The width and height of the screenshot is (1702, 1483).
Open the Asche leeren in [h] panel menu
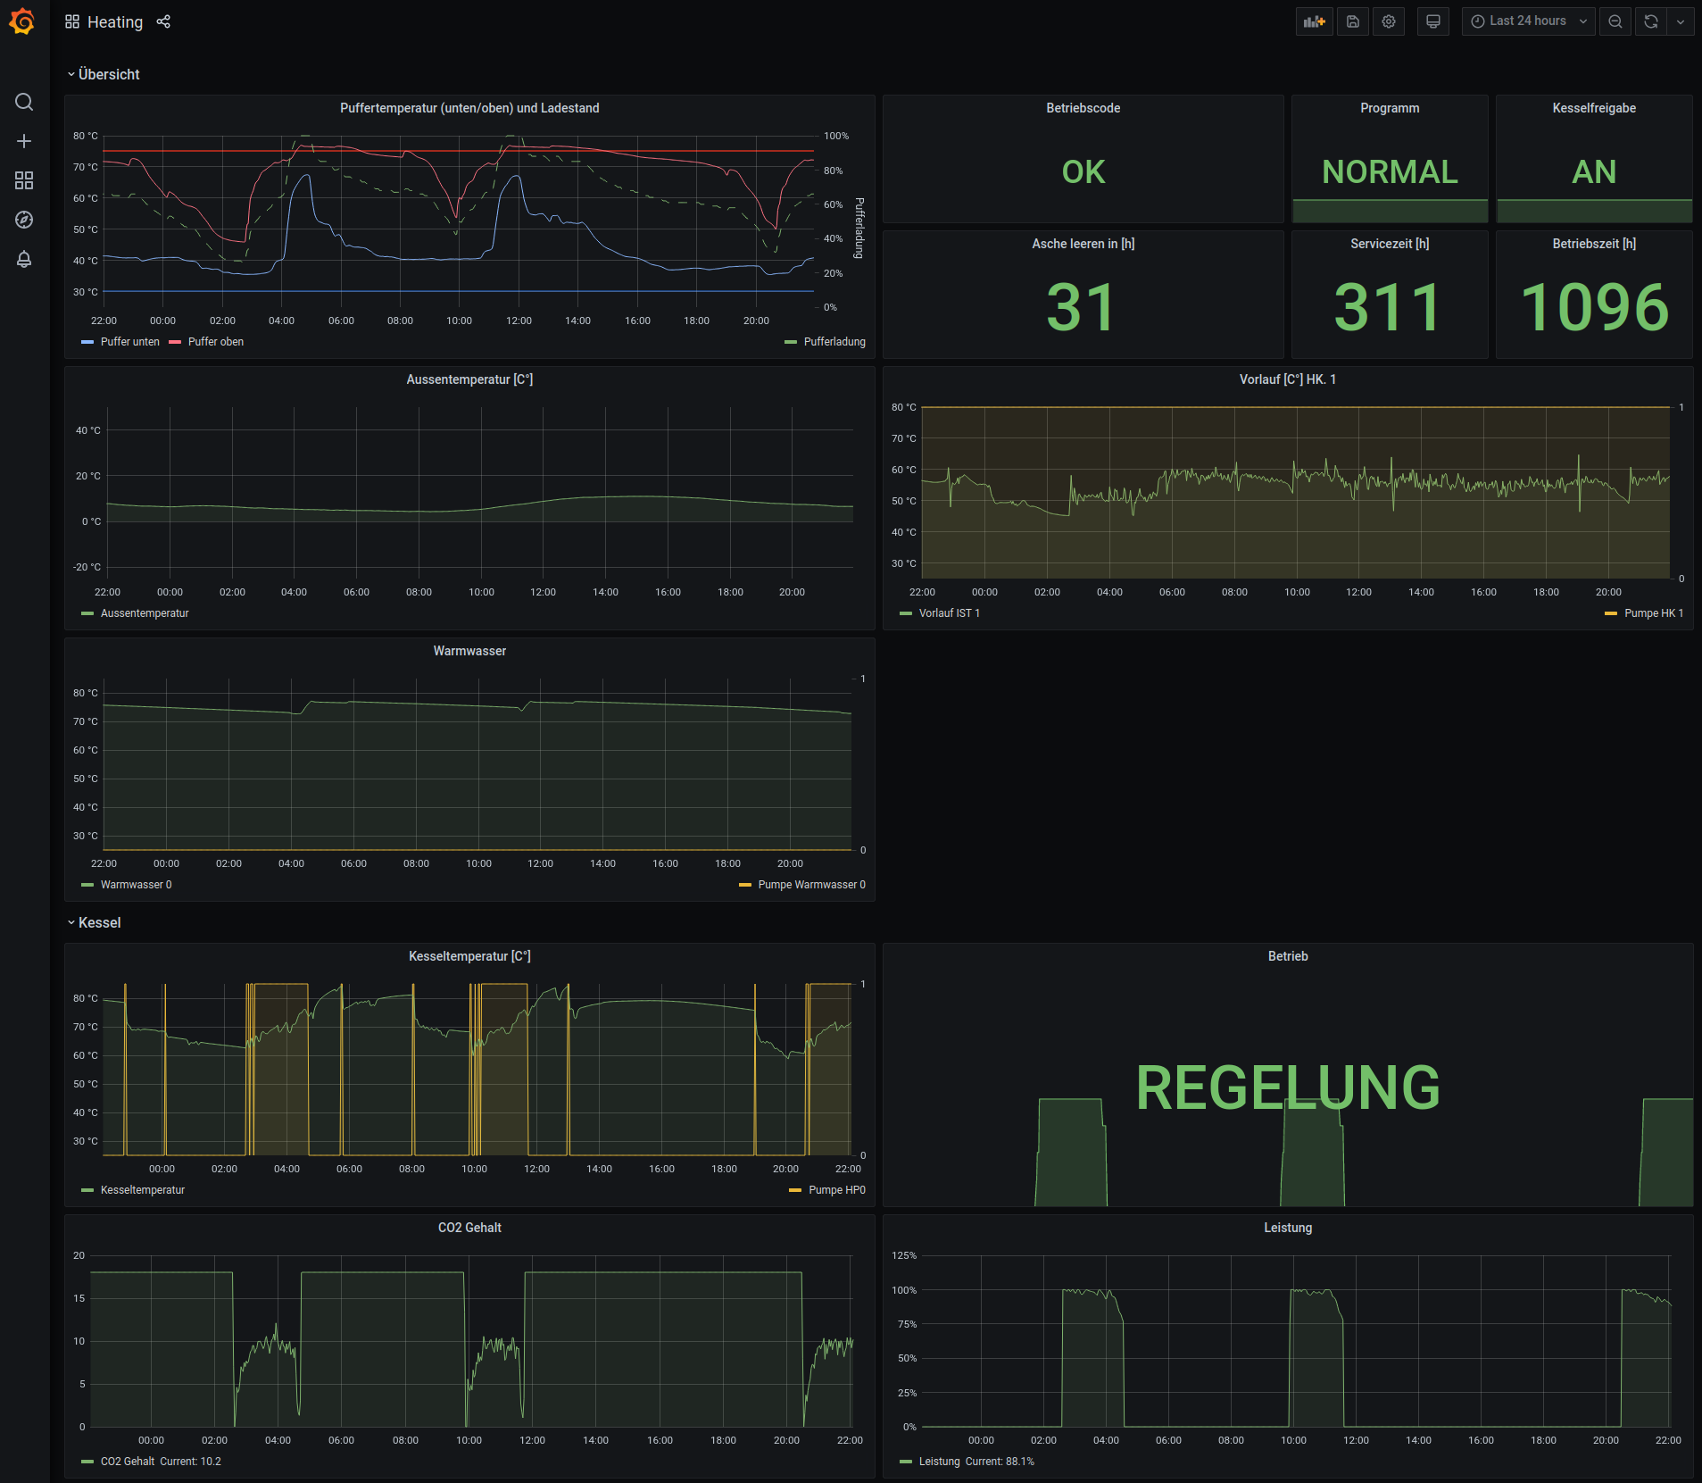click(x=1083, y=244)
